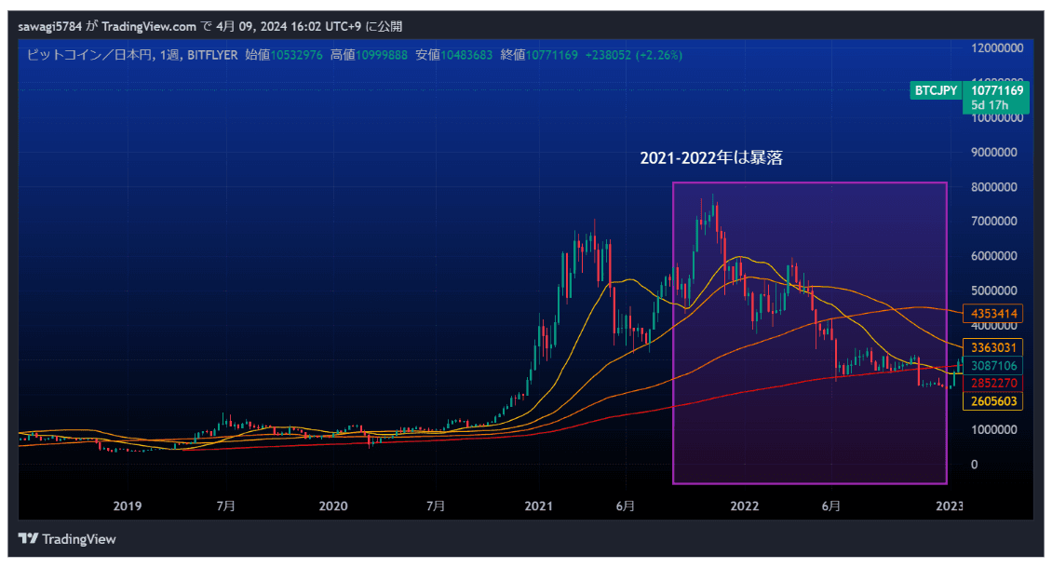The image size is (1052, 568).
Task: Click the 2021 label on time axis
Action: tap(539, 507)
